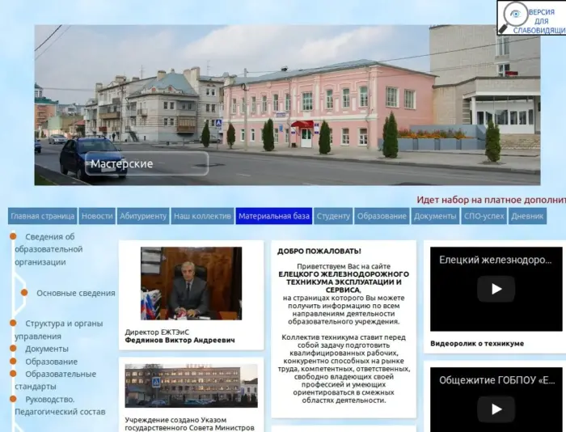
Task: Click the Федянинов Виктор Андреевич name
Action: [180, 341]
